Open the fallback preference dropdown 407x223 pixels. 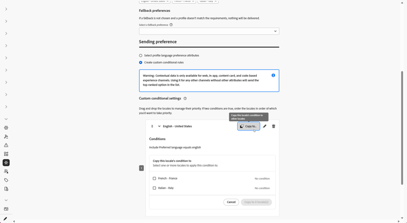tap(209, 31)
